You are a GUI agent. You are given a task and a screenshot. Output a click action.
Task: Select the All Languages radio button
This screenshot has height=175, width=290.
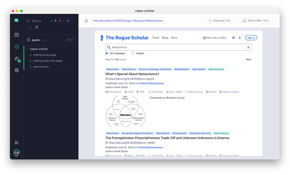click(x=107, y=53)
